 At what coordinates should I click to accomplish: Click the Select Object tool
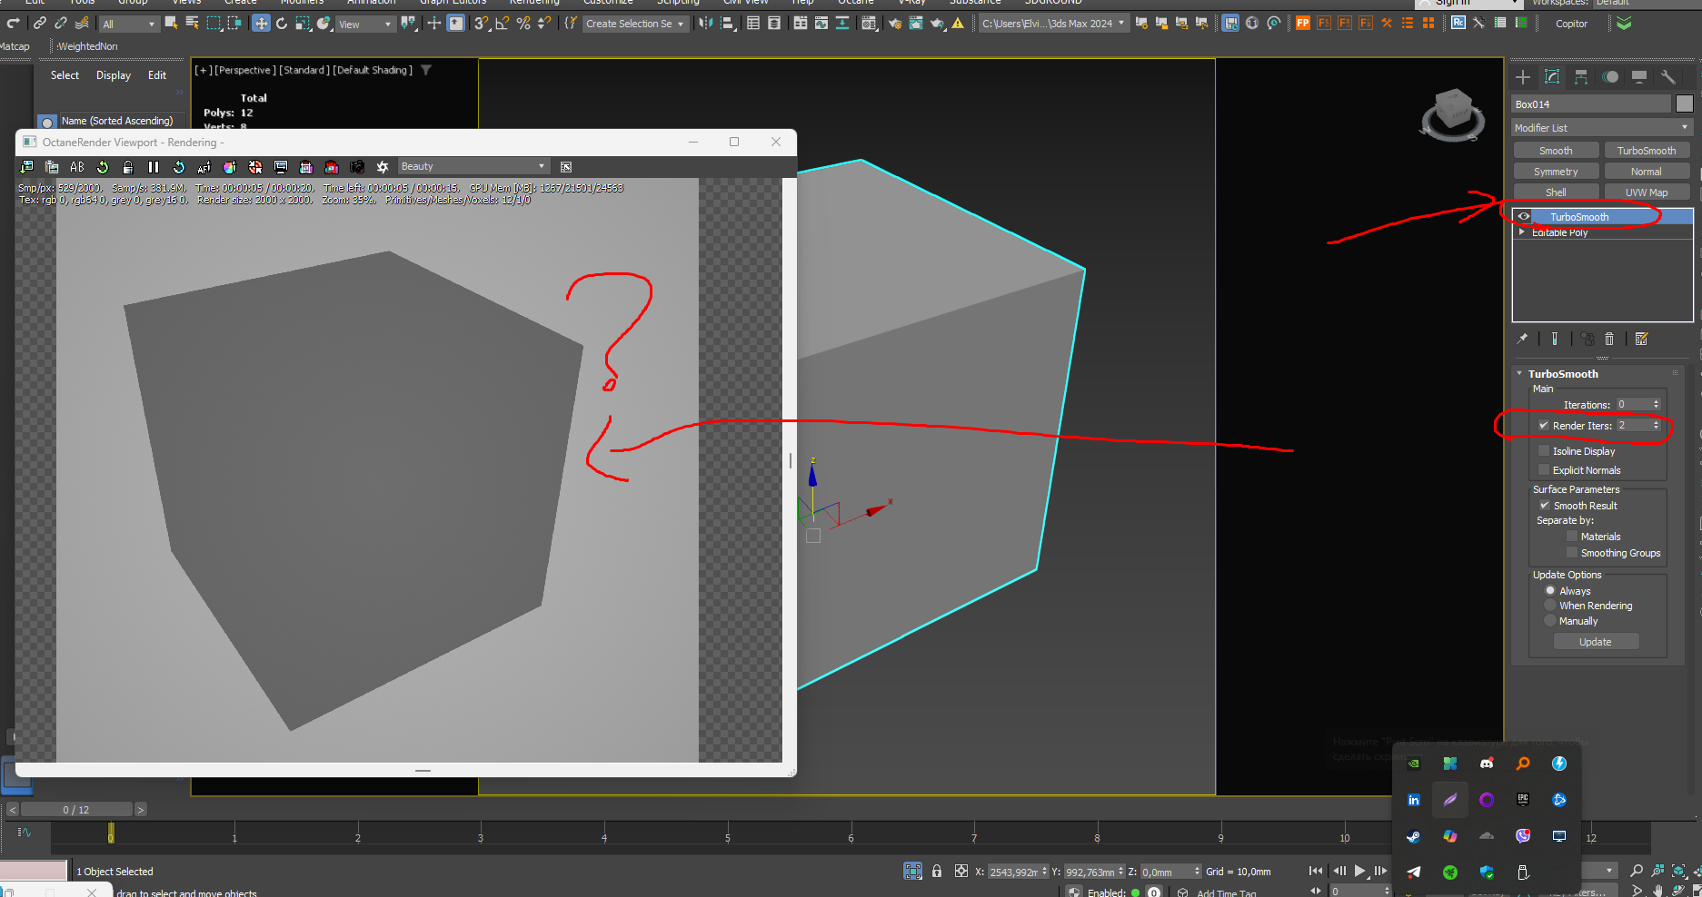pyautogui.click(x=171, y=24)
